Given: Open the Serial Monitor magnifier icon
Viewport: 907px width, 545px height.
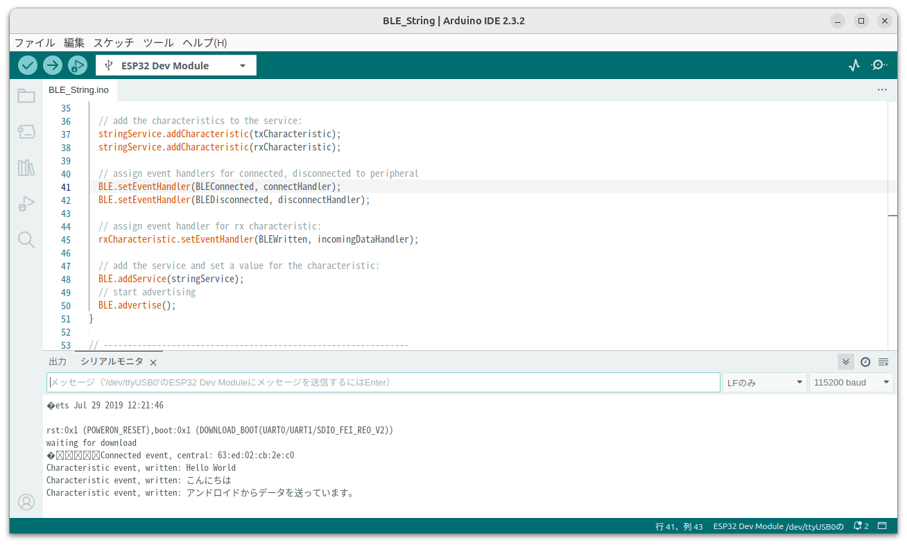Looking at the screenshot, I should click(879, 65).
